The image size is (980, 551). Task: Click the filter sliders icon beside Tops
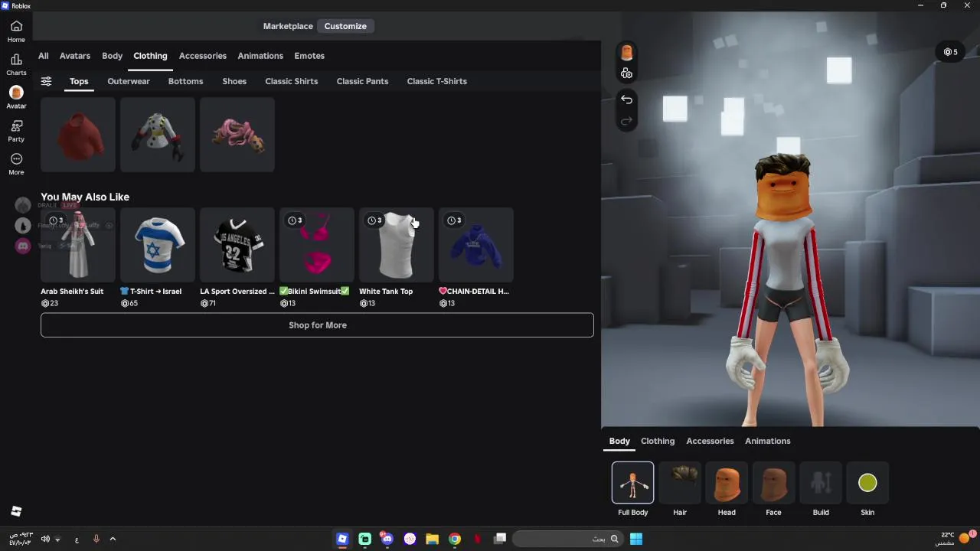(x=46, y=81)
